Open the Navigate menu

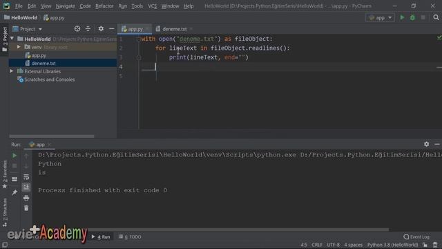point(66,6)
